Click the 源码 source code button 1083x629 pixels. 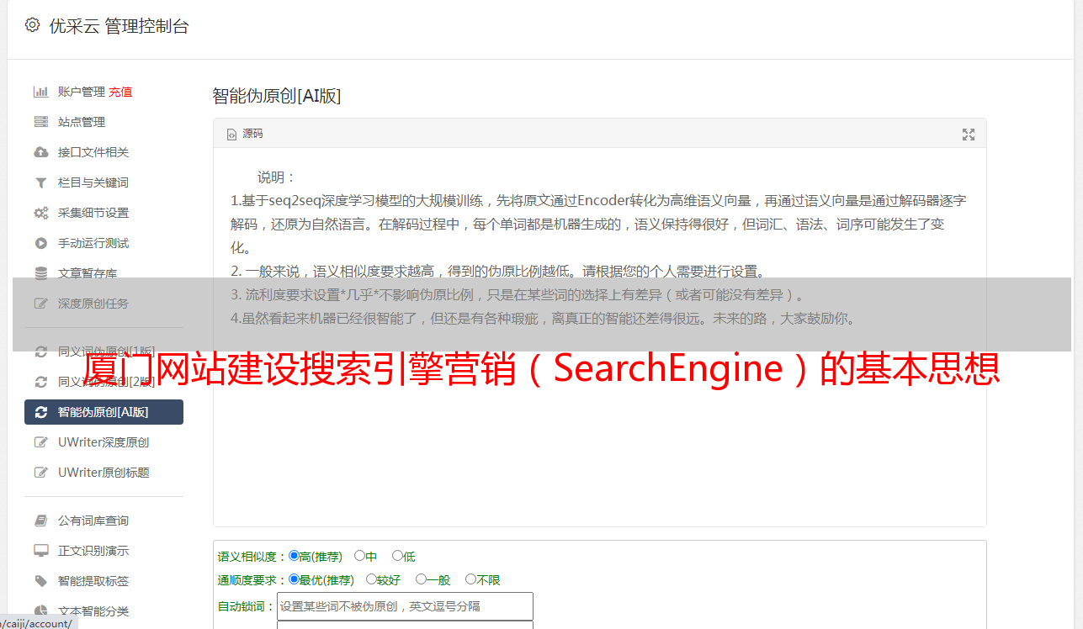pos(245,134)
